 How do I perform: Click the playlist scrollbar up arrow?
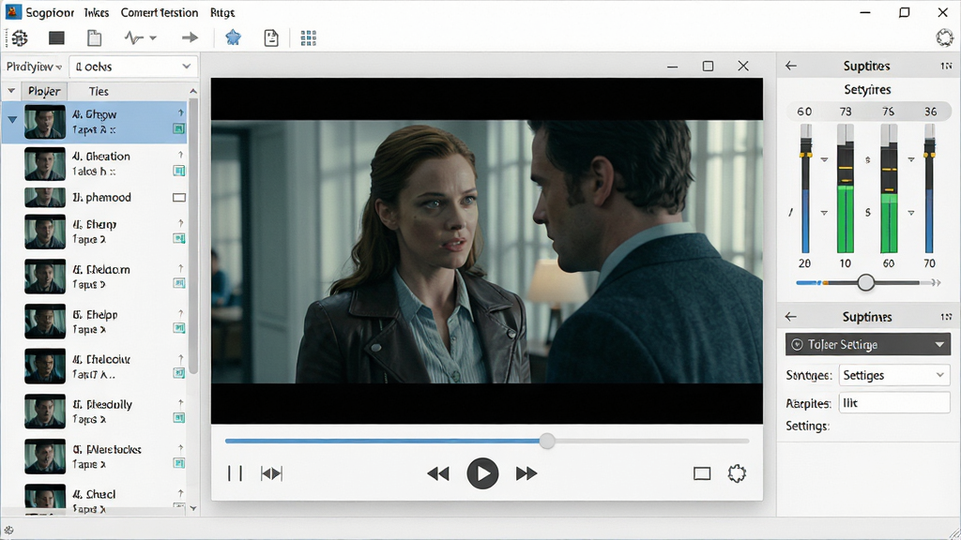[x=193, y=91]
